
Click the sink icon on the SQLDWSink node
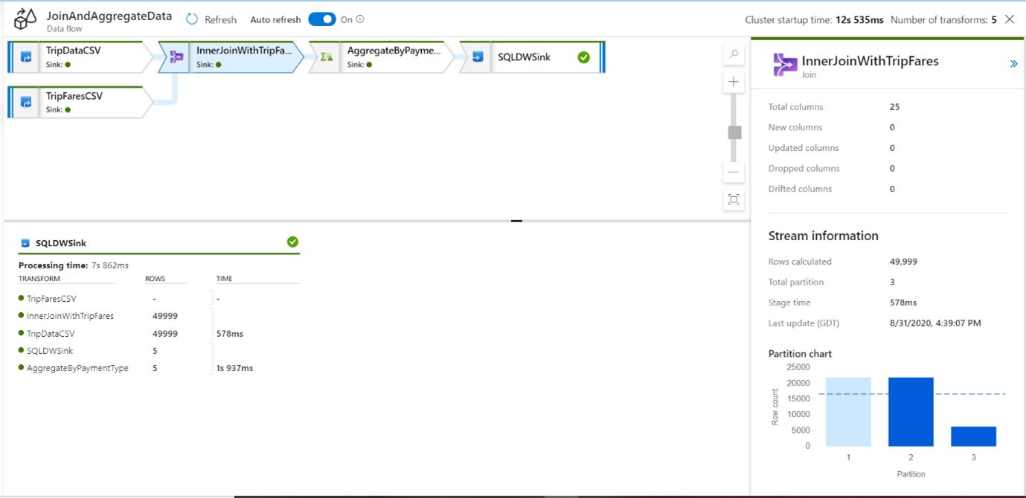[476, 56]
